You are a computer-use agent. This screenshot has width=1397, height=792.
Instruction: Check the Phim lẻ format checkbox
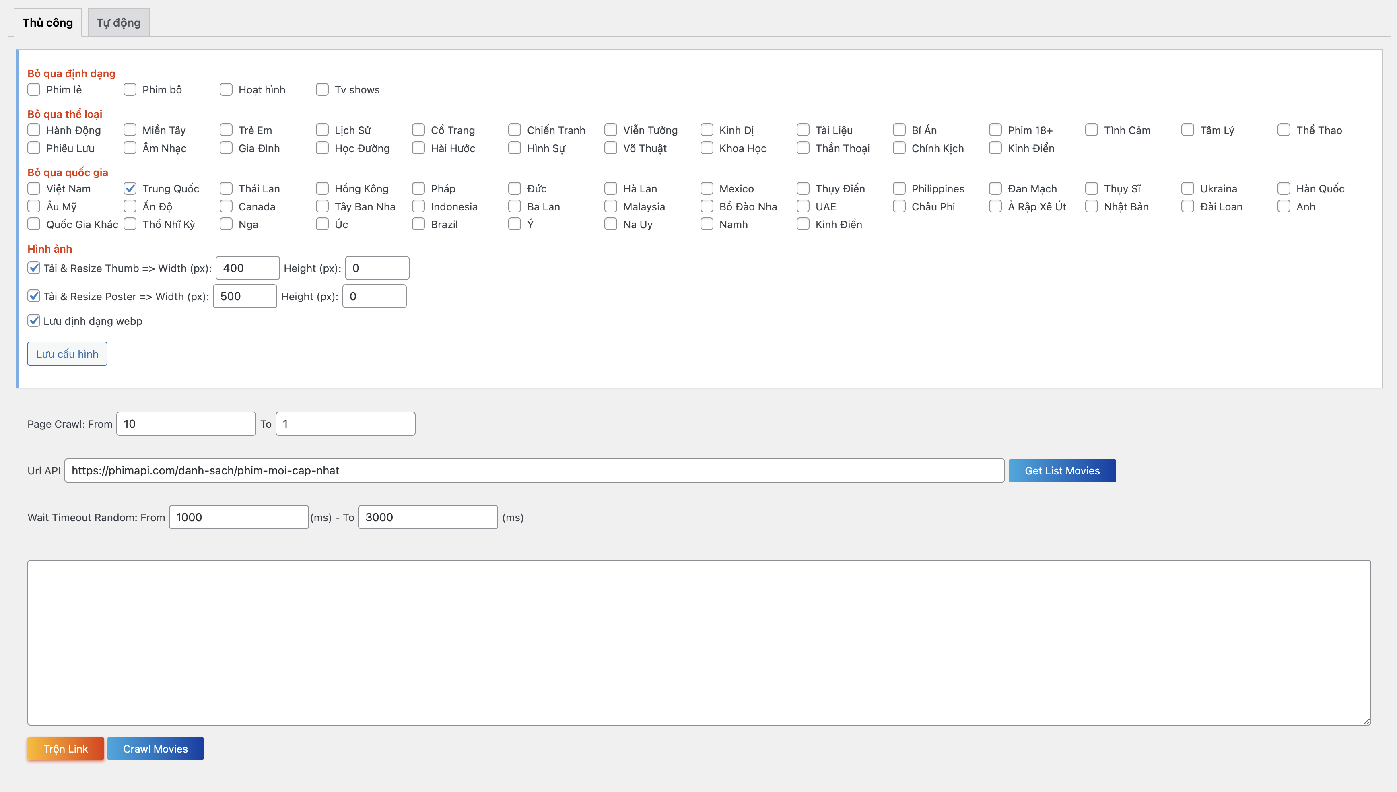pos(34,89)
